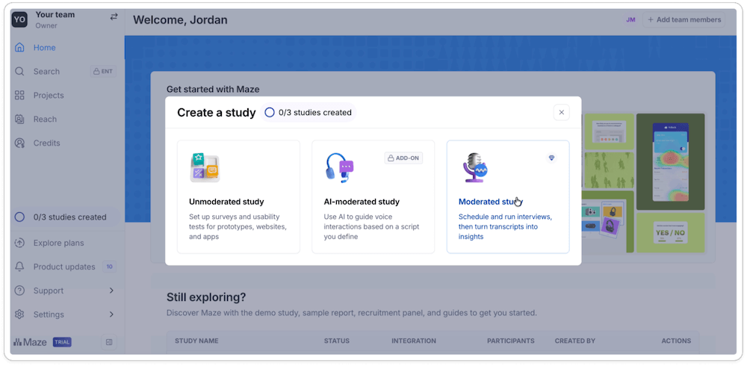
Task: Click the Moderated study microphone icon
Action: 475,168
